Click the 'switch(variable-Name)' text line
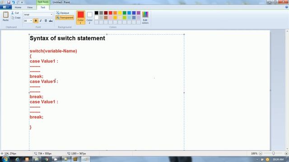 pyautogui.click(x=53, y=51)
